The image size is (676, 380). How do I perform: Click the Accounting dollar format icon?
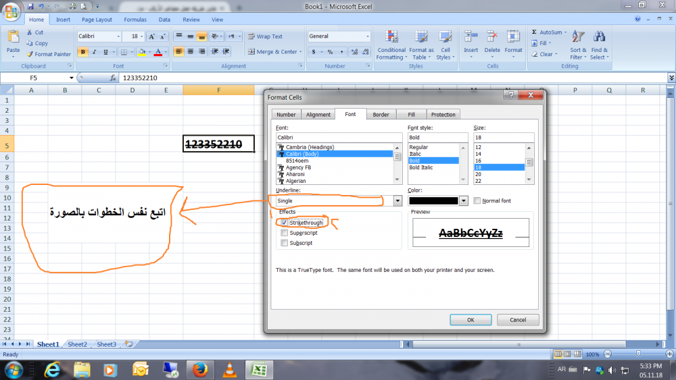(314, 52)
